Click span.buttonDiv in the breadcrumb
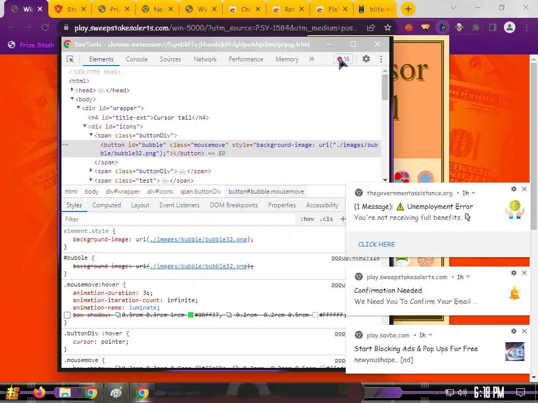The width and height of the screenshot is (538, 403). point(201,192)
